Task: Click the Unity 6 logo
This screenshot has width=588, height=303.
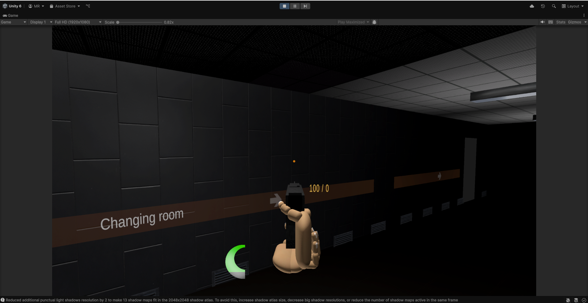Action: coord(5,6)
